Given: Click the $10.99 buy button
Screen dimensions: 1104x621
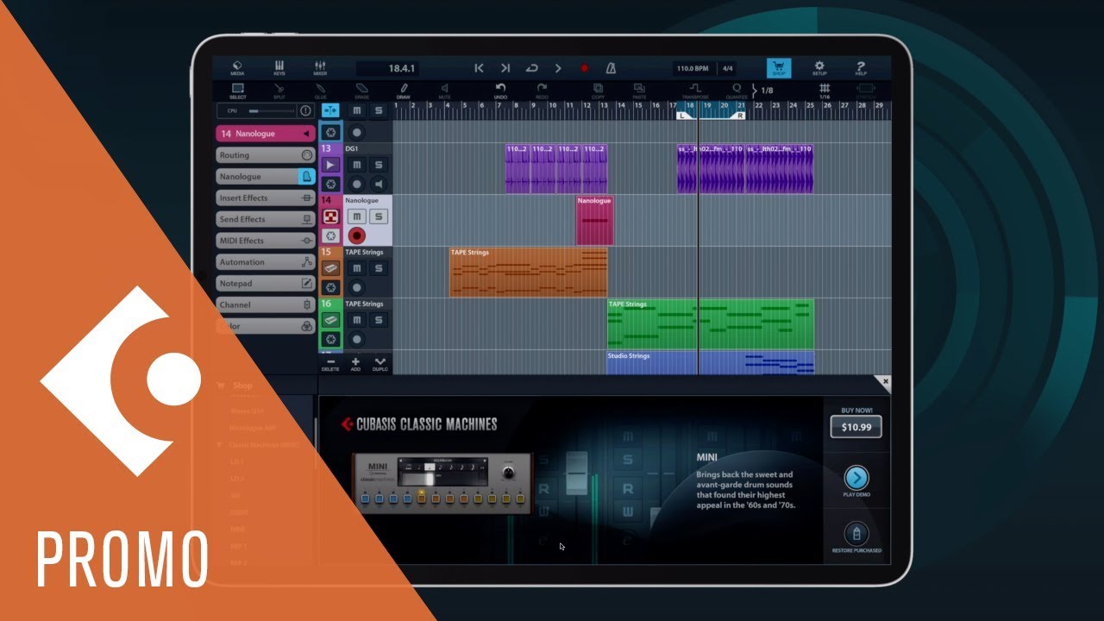Looking at the screenshot, I should [856, 427].
